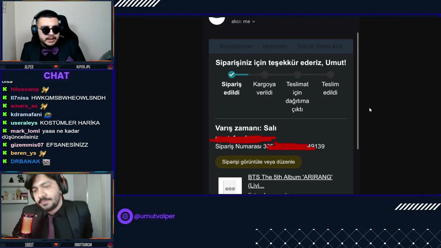Viewport: 441px width, 248px height.
Task: Click the @umutvalper handle text
Action: click(154, 216)
